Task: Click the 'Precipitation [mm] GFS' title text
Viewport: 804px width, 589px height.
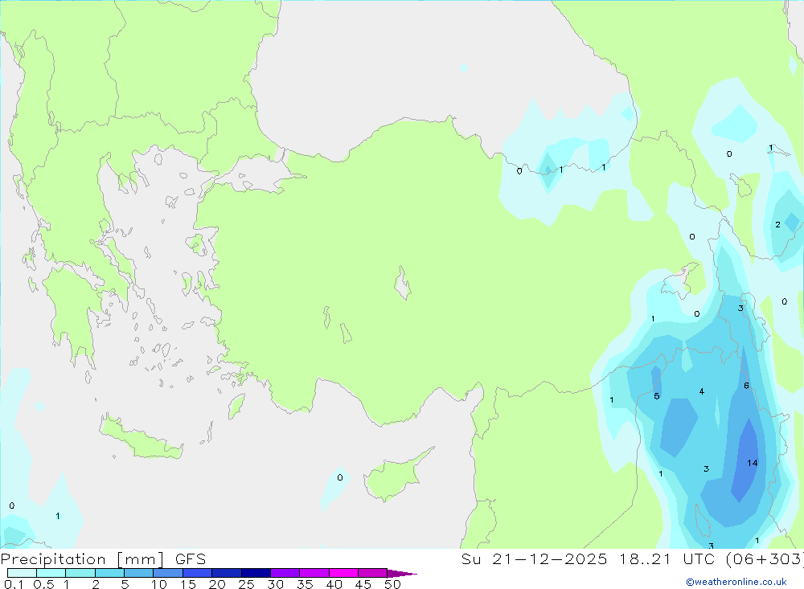Action: point(103,558)
